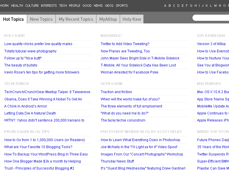Image resolution: width=229 pixels, height=171 pixels.
Task: Open the My Recent Topics tab
Action: point(76,19)
